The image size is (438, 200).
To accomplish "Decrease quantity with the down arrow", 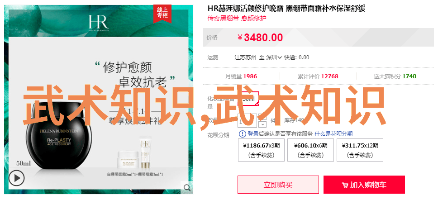I will (x=262, y=124).
